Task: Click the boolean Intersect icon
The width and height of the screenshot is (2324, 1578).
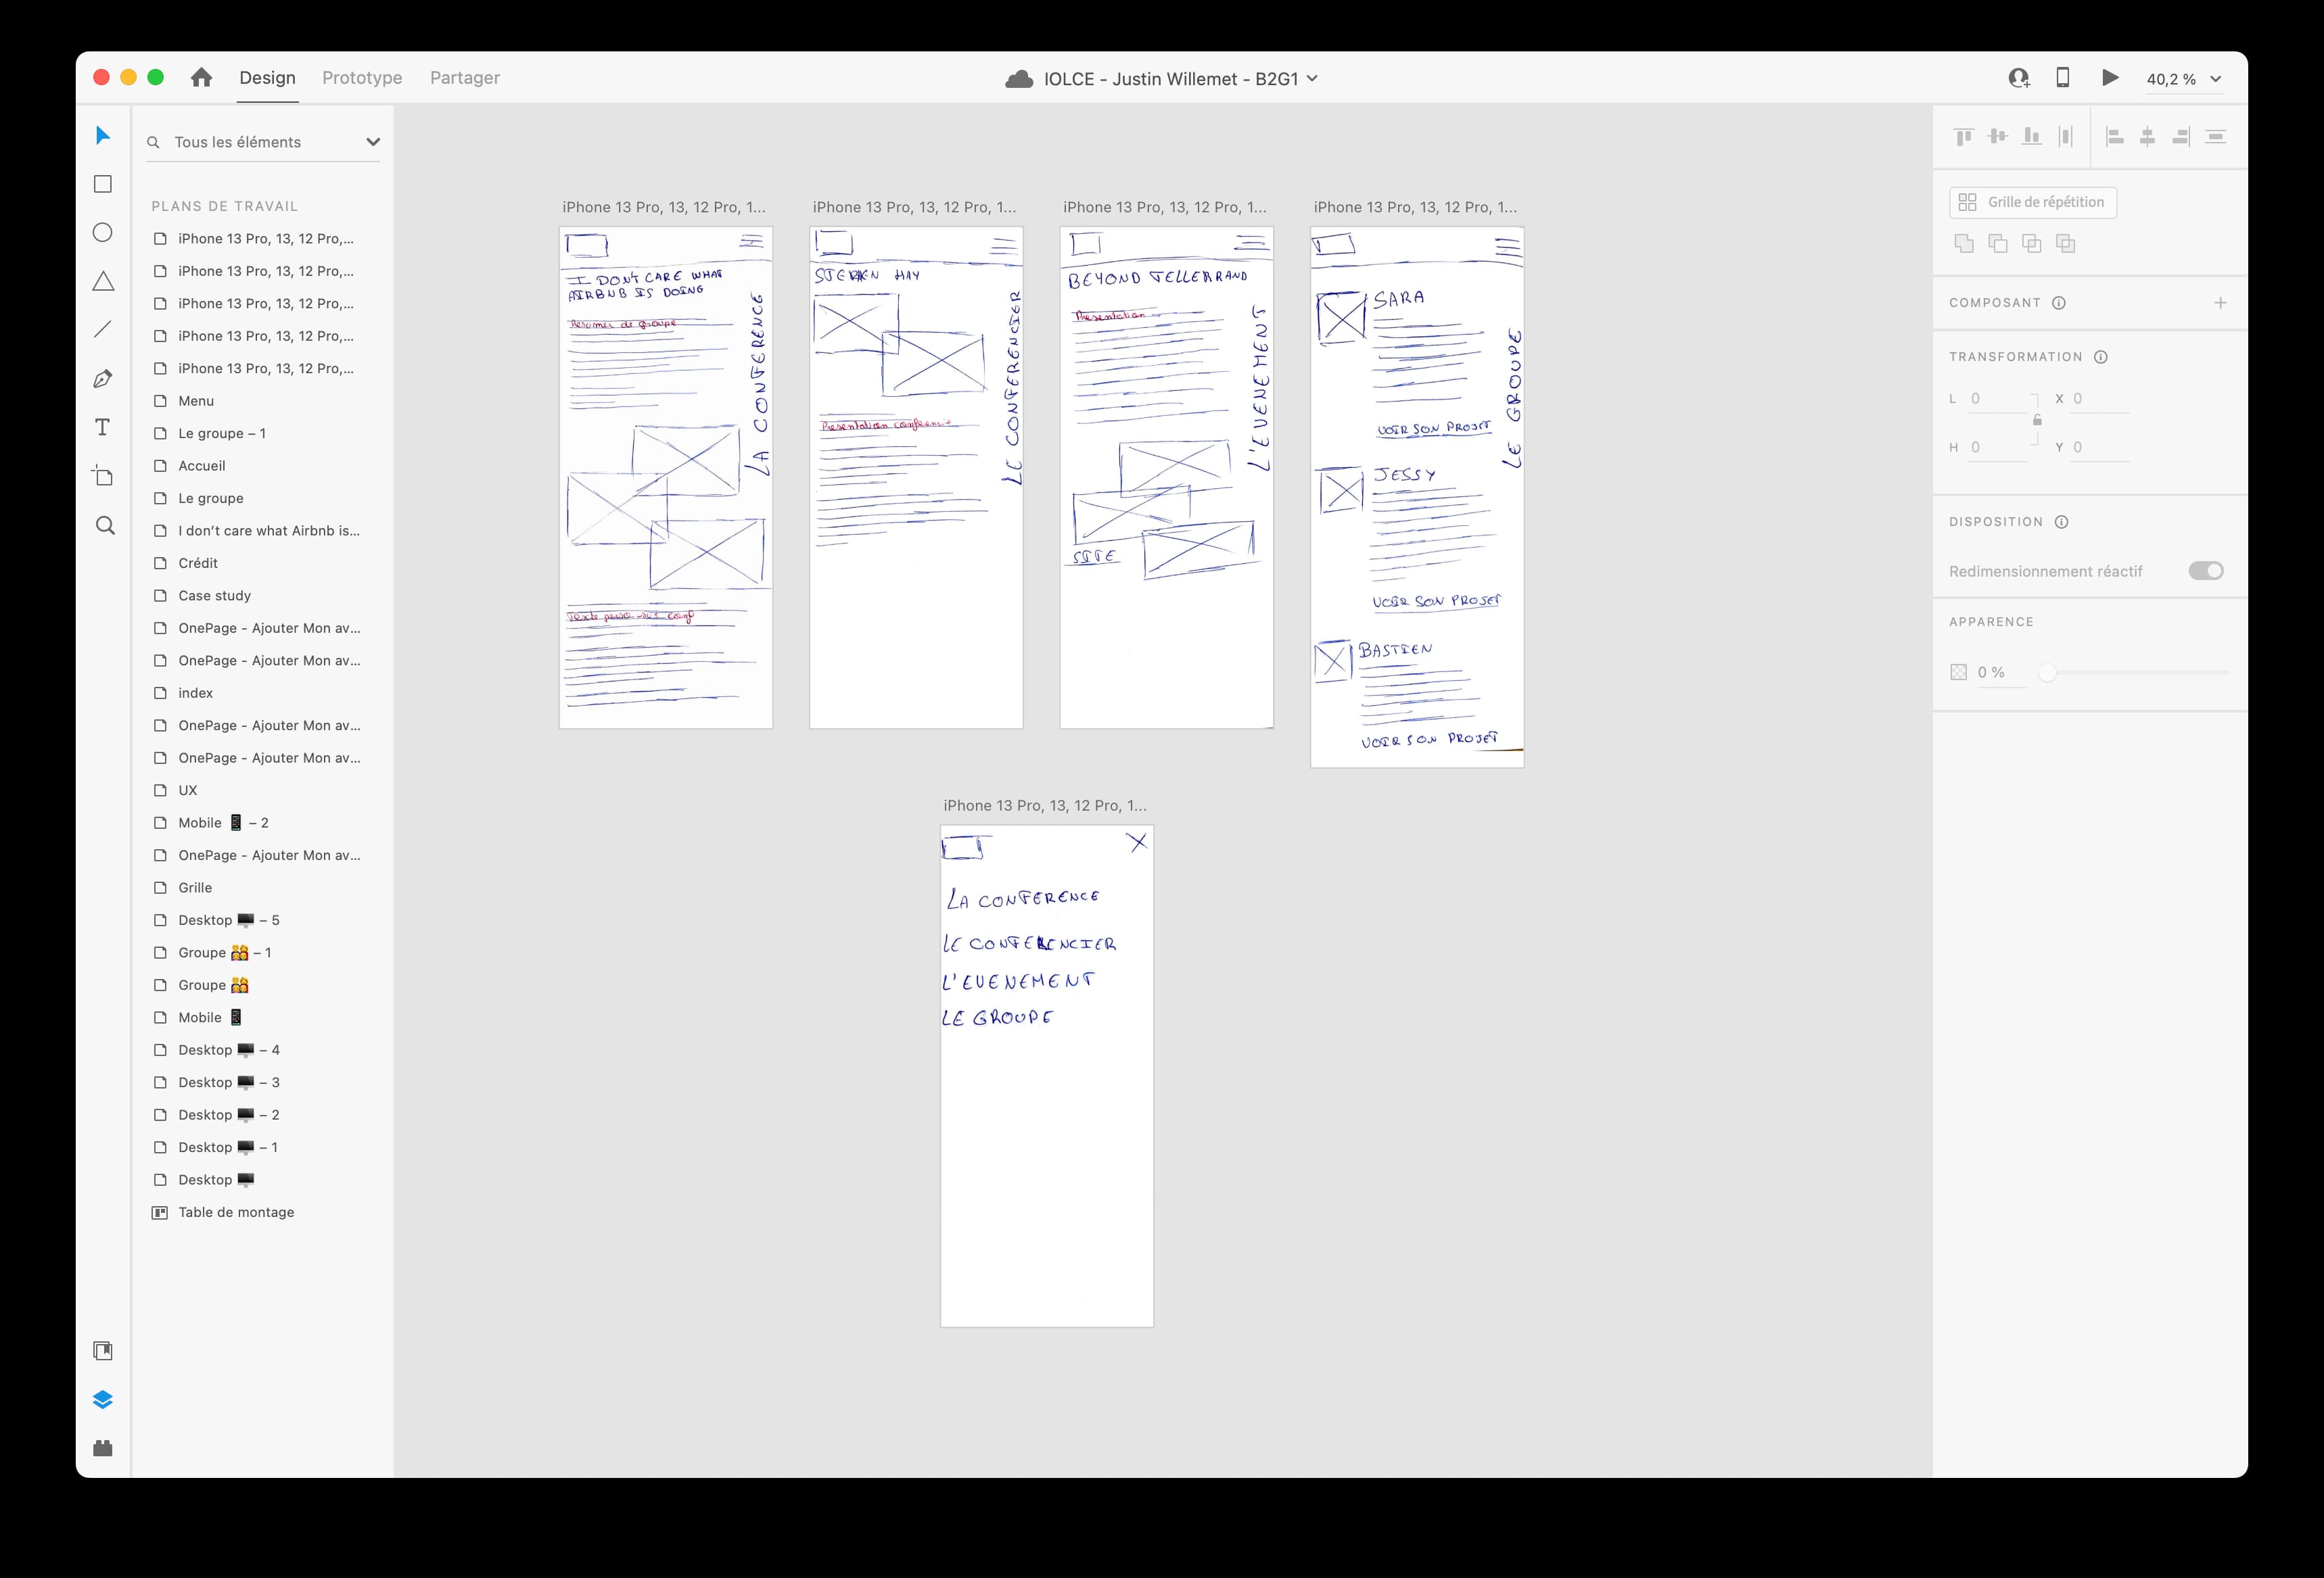Action: [x=2031, y=243]
